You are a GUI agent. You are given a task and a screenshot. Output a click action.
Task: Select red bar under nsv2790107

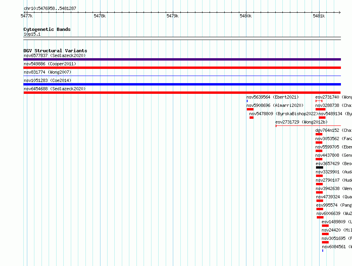(320, 184)
